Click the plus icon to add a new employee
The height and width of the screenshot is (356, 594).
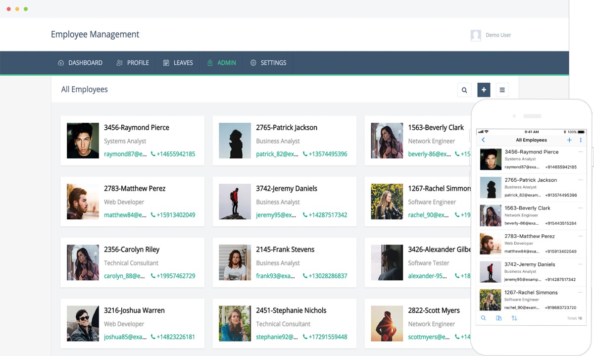point(484,90)
